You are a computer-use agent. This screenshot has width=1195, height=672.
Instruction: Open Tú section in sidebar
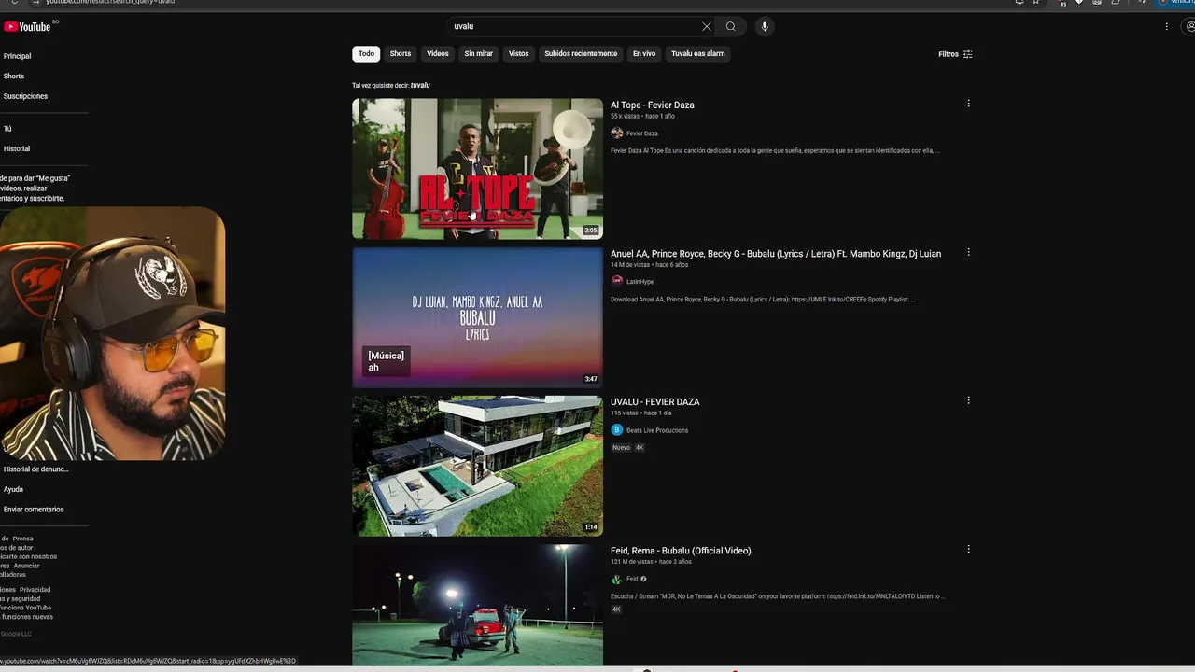point(7,129)
